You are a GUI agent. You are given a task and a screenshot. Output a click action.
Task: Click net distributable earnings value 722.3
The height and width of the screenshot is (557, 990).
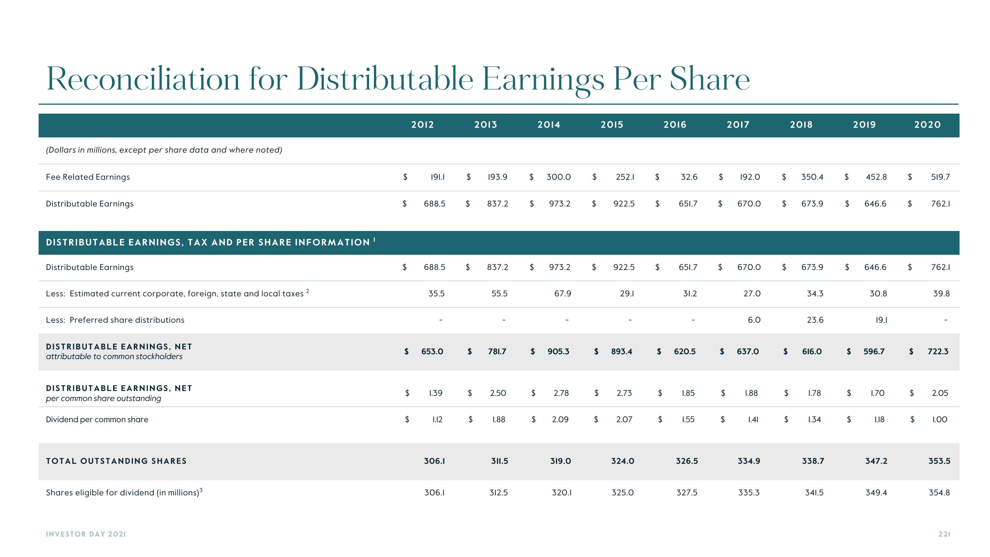pyautogui.click(x=938, y=351)
